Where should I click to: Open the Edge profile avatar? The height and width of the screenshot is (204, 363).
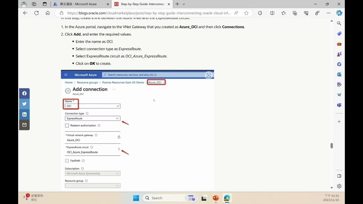pyautogui.click(x=24, y=4)
